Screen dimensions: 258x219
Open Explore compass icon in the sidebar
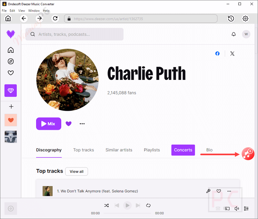(x=11, y=61)
